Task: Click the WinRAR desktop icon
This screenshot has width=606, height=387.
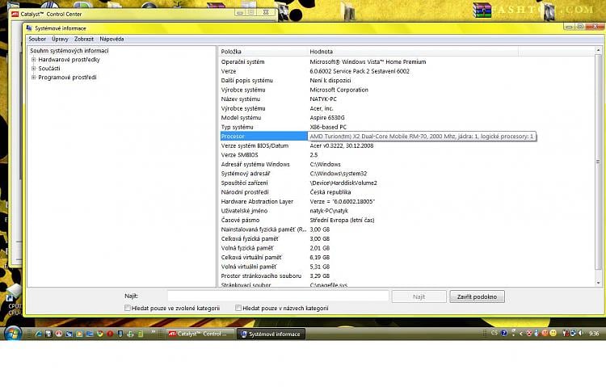Action: 482,10
